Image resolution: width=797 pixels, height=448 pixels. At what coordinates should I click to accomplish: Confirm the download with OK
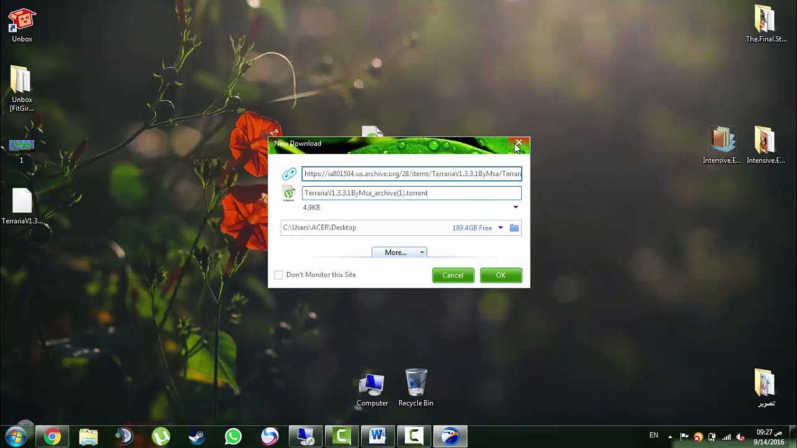tap(501, 276)
